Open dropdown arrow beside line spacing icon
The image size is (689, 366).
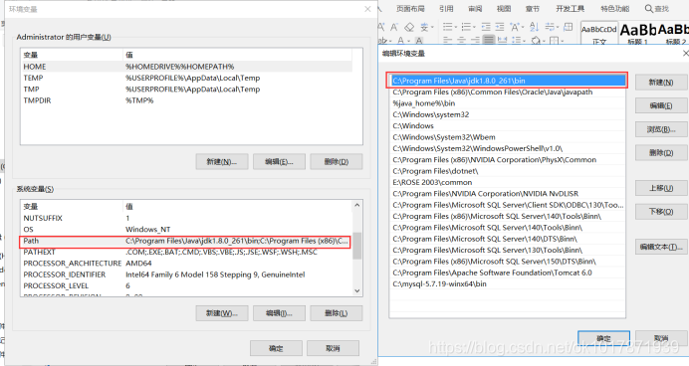525,41
